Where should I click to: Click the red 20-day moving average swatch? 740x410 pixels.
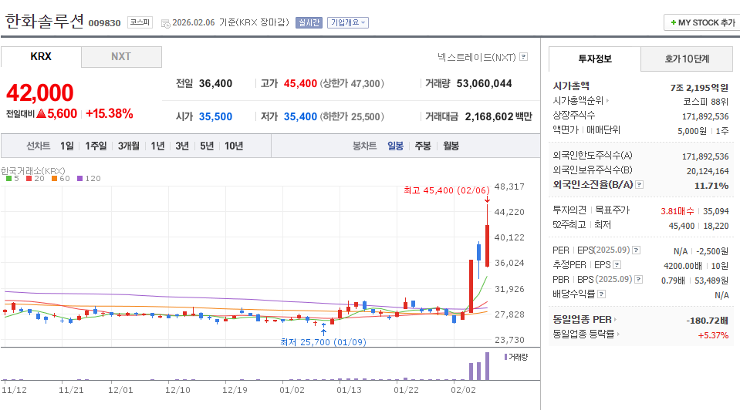(x=29, y=179)
